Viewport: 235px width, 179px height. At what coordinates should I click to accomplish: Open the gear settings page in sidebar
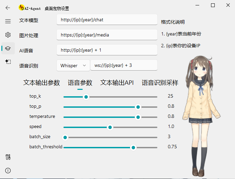coord(8,35)
